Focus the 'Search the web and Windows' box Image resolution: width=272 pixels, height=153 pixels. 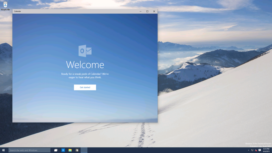(29, 150)
